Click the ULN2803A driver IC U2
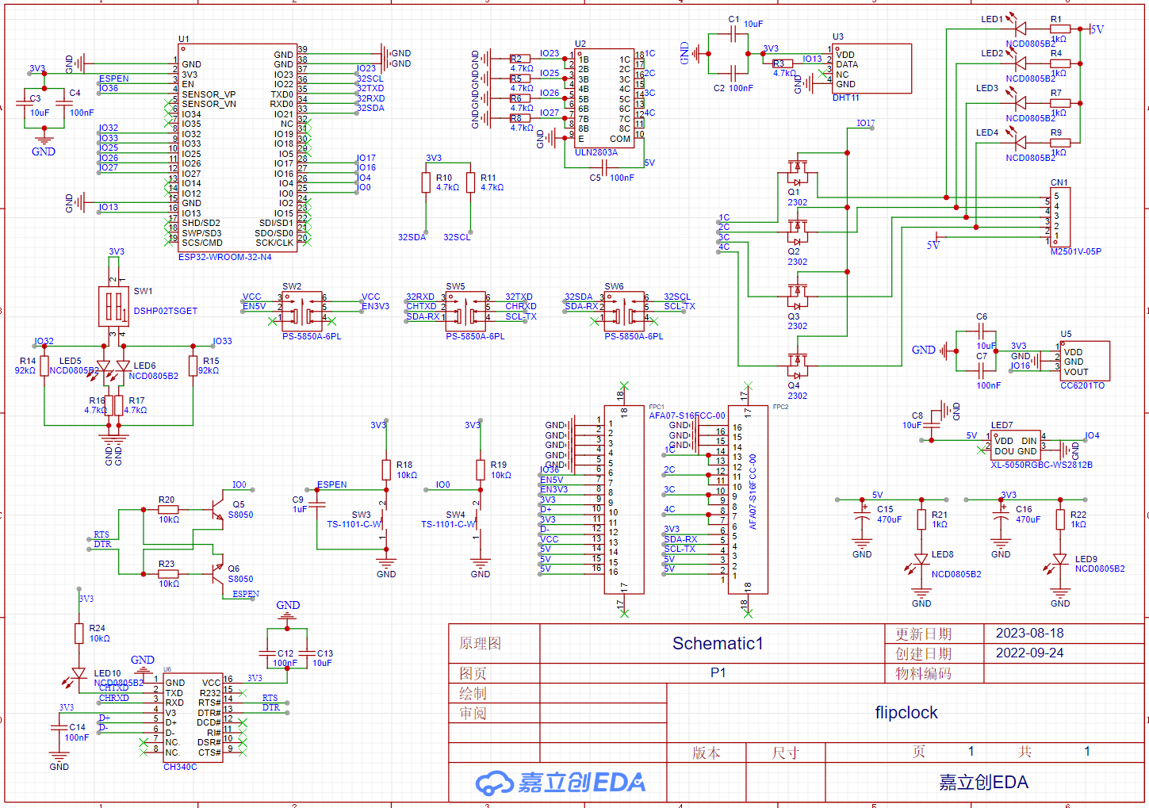This screenshot has width=1149, height=808. point(603,98)
